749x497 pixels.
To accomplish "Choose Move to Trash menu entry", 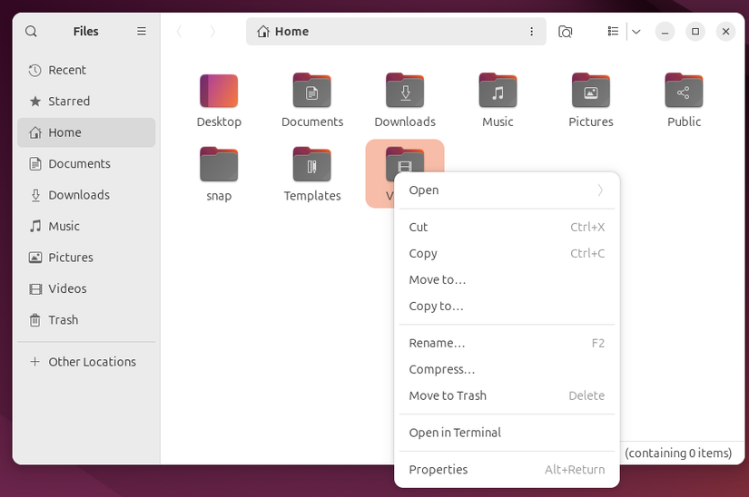I will (448, 395).
